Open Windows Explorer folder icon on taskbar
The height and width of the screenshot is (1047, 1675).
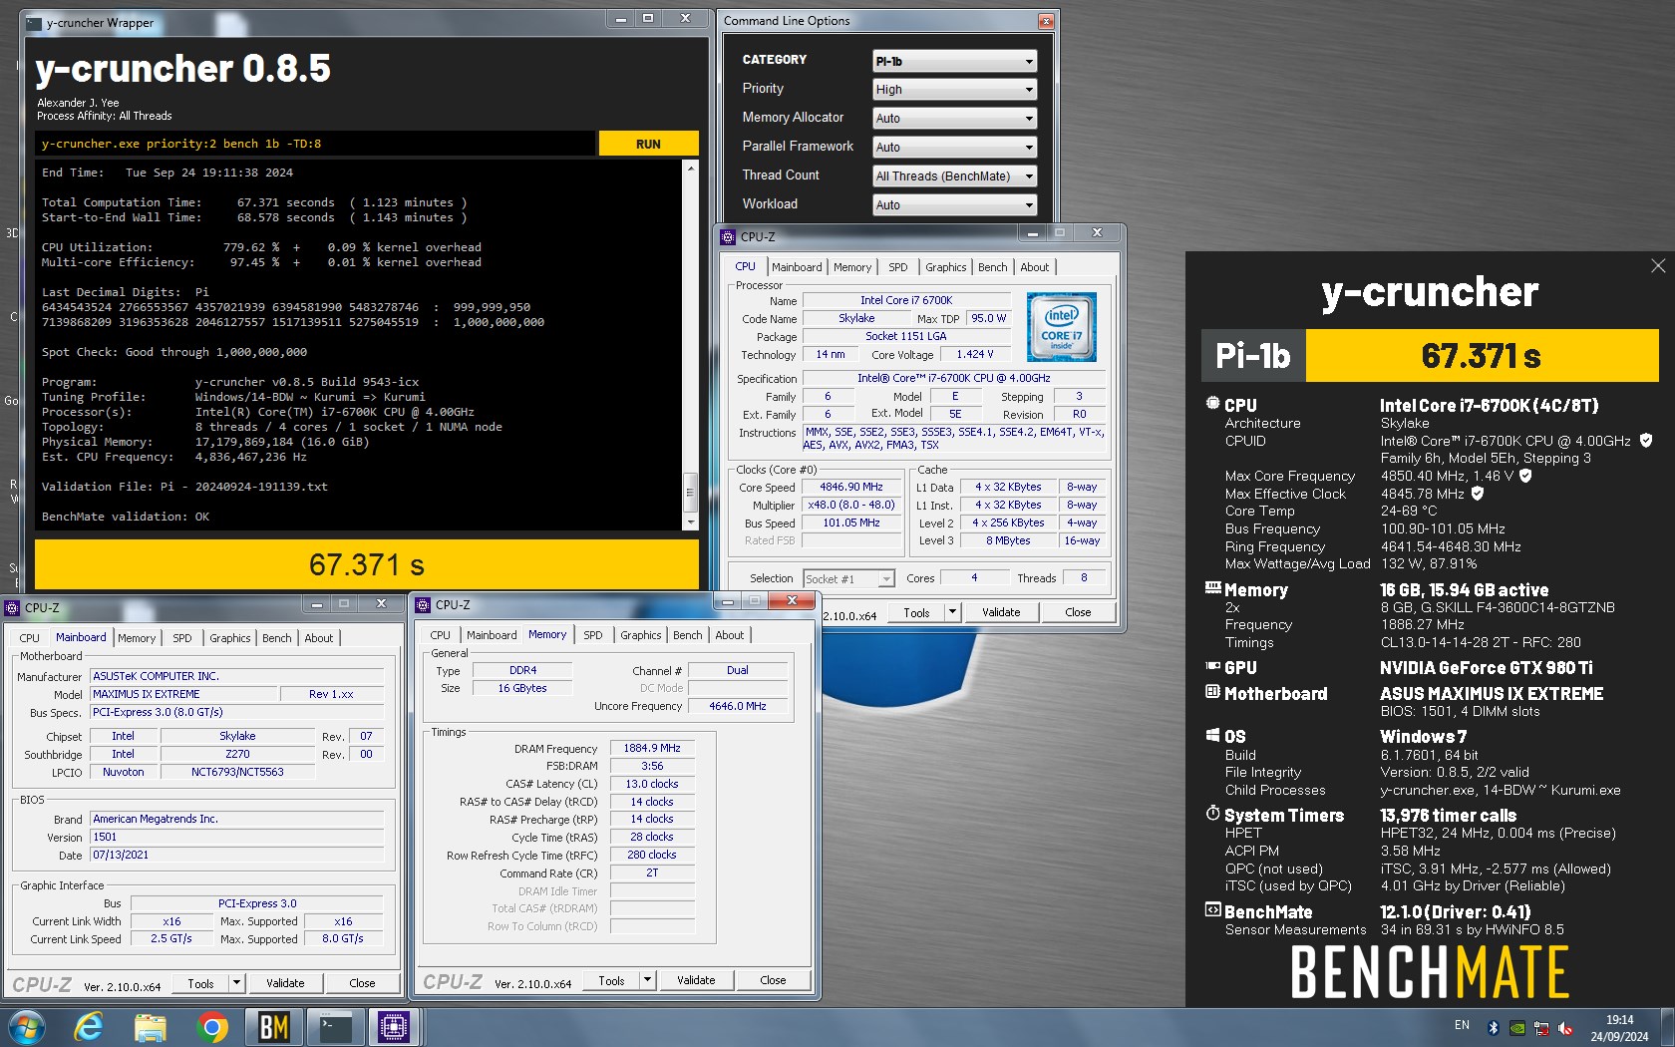[151, 1027]
